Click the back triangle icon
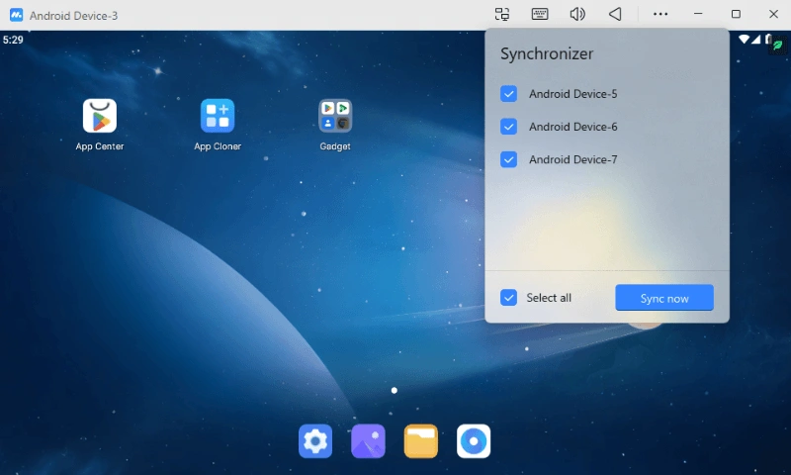The image size is (791, 475). pyautogui.click(x=615, y=14)
